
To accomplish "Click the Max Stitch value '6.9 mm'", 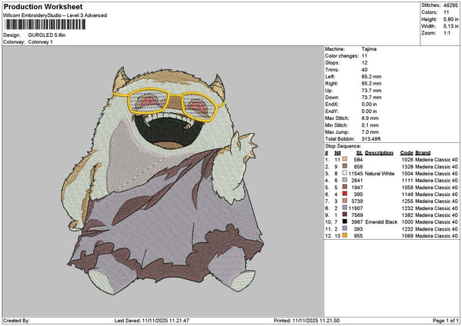I will (x=370, y=118).
